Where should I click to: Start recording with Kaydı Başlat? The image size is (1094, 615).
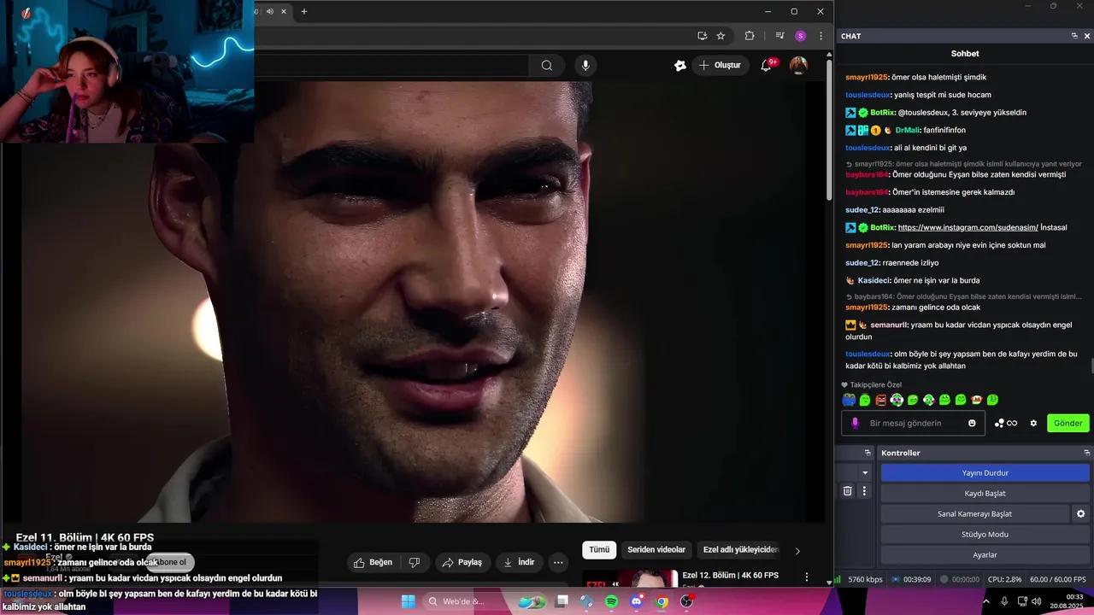[x=985, y=493]
